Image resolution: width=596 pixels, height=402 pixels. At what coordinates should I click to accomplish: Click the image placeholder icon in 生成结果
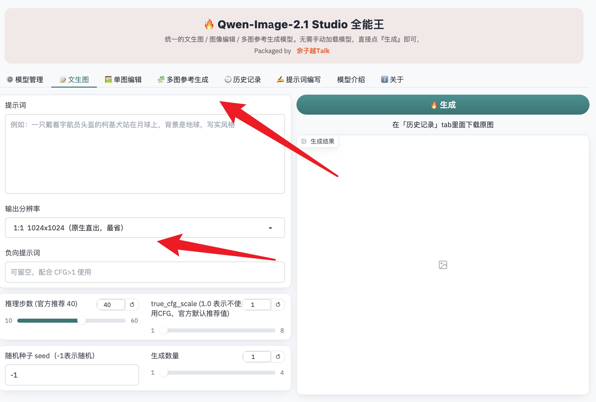pos(443,265)
